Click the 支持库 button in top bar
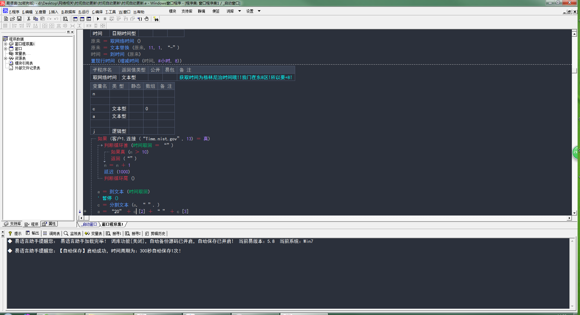 click(187, 11)
